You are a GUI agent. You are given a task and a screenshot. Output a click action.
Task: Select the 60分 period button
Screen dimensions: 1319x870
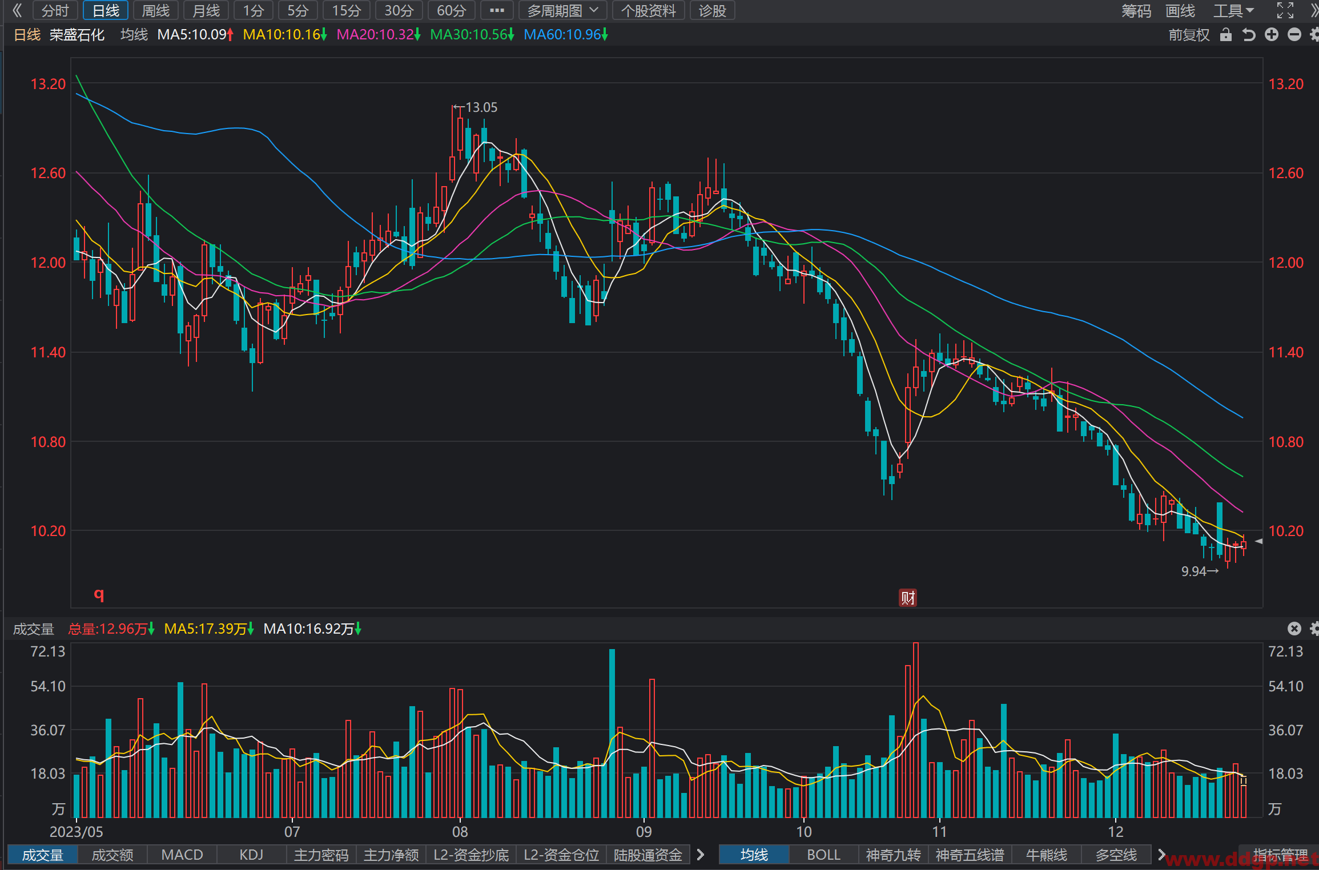(452, 10)
